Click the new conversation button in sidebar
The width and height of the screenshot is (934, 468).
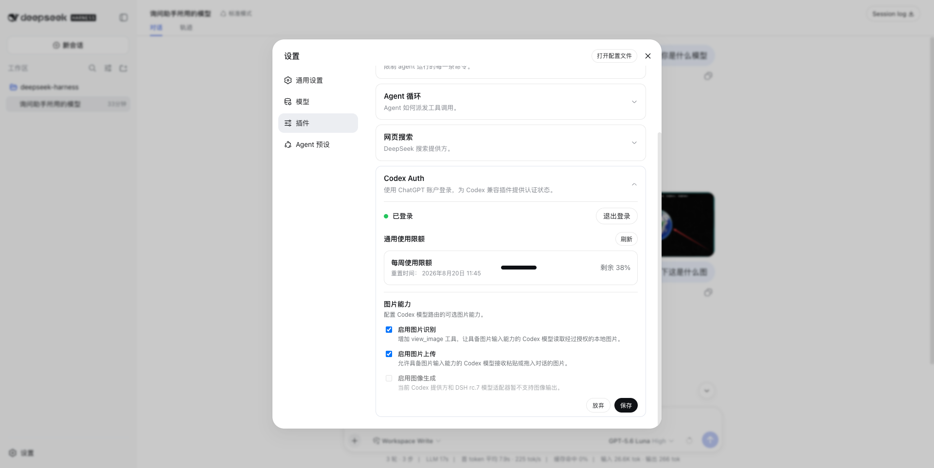click(68, 45)
